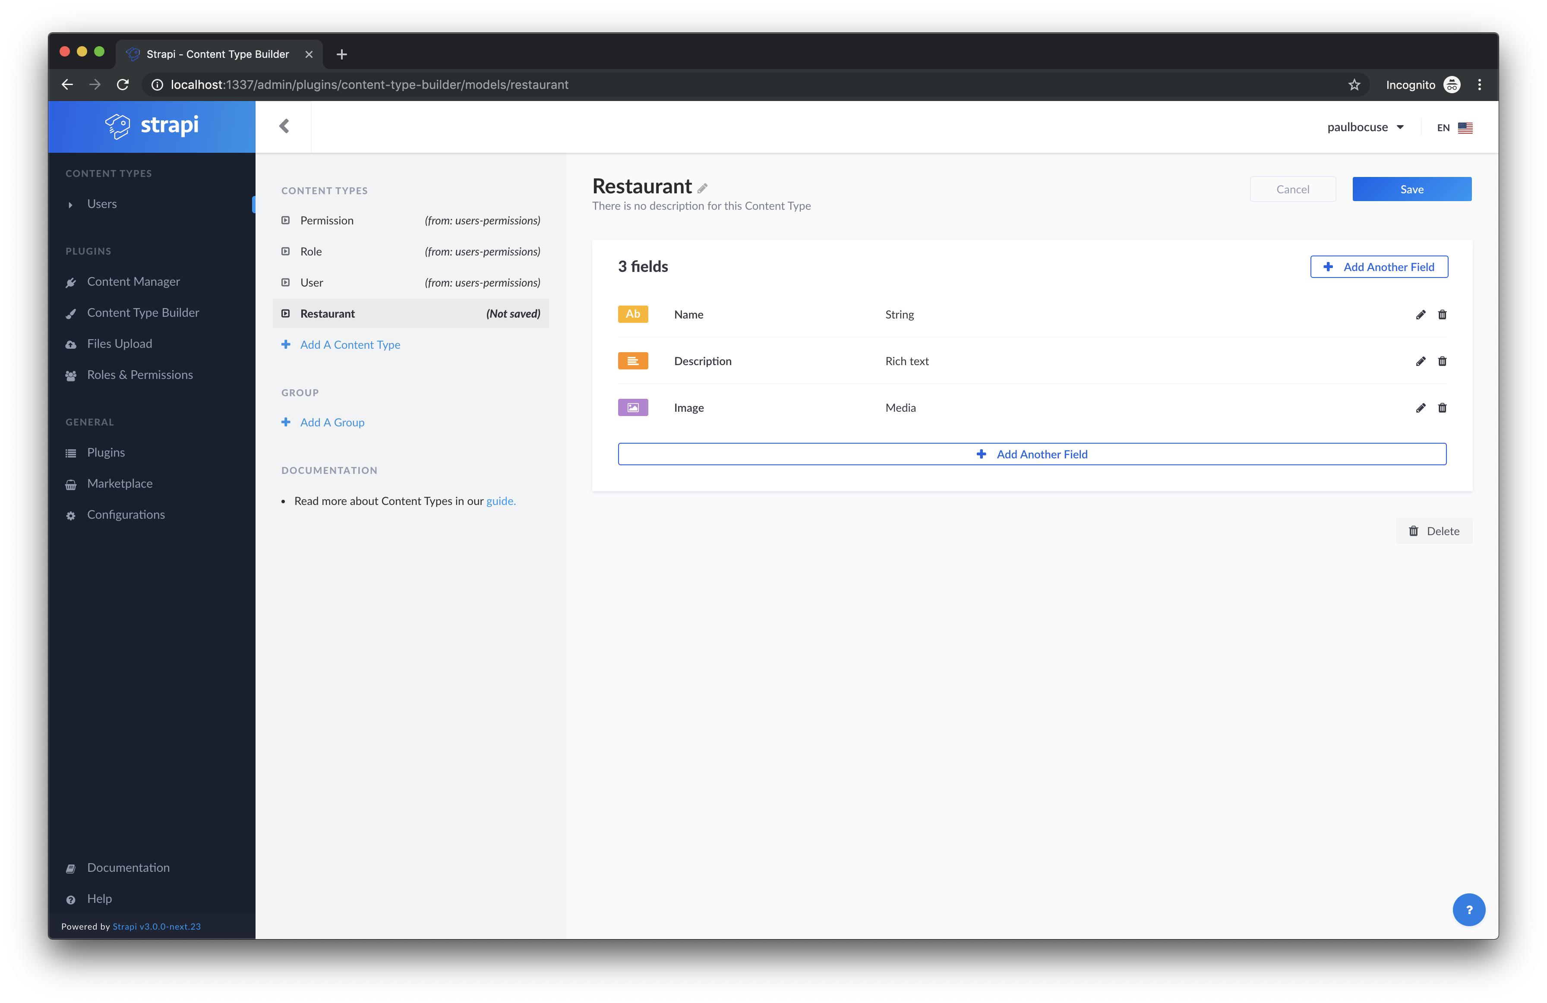Select the Permission content type
The image size is (1547, 1003).
(327, 221)
